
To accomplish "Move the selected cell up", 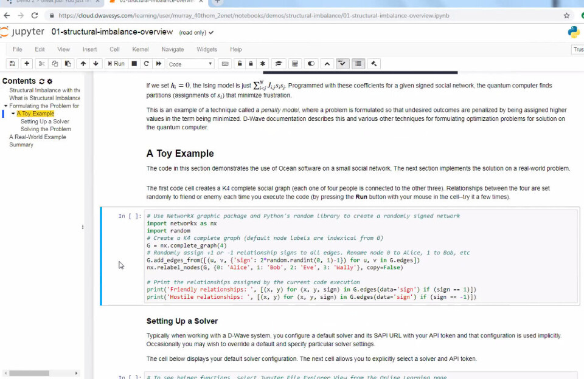I will tap(83, 64).
